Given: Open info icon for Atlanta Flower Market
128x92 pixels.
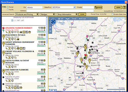Looking at the screenshot, I should pyautogui.click(x=44, y=28).
